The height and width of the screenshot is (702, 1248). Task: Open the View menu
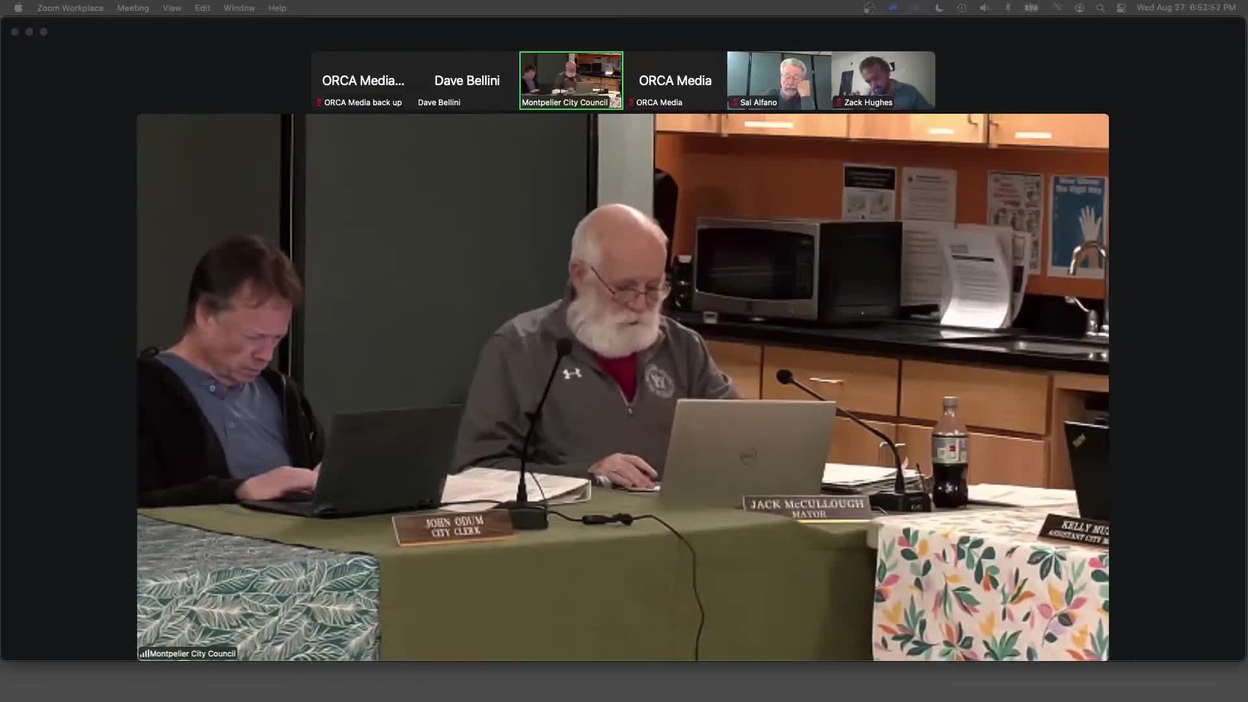point(172,8)
